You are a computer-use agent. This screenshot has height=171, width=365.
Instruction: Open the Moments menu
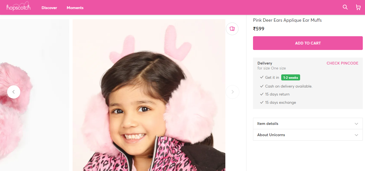pos(75,8)
